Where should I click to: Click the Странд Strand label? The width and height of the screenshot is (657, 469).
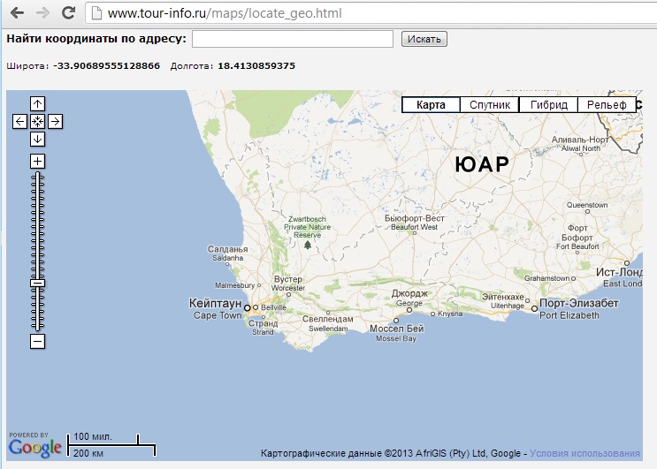(263, 328)
